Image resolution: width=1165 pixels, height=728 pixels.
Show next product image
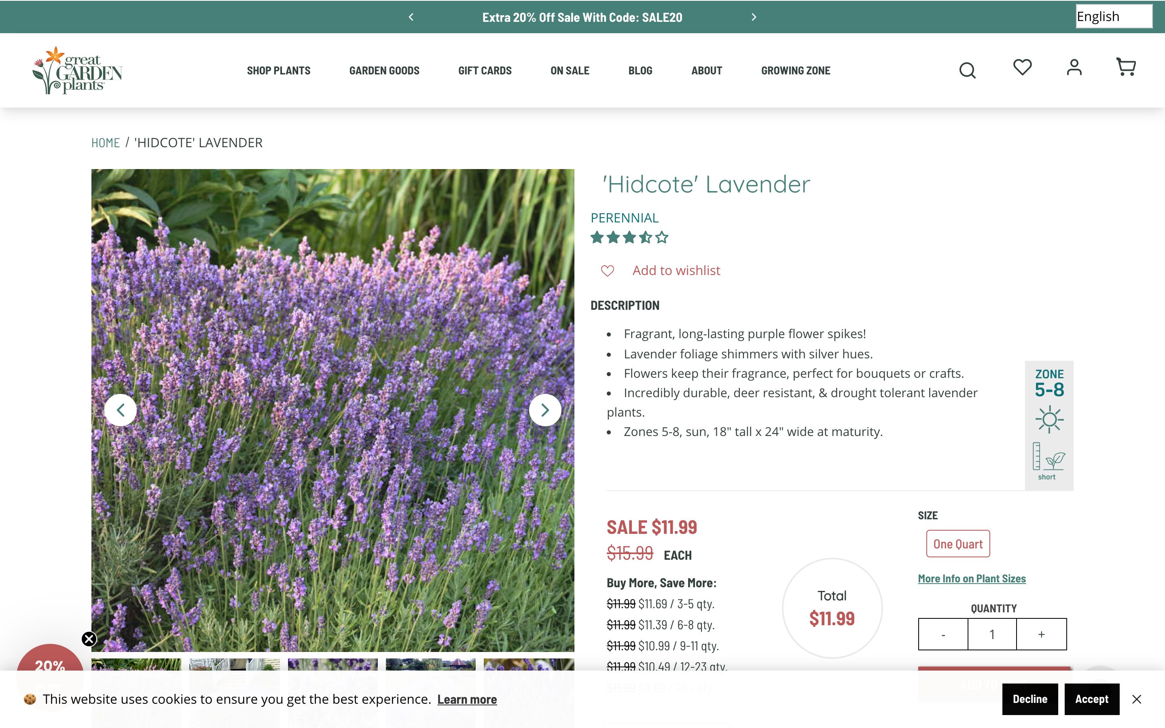(x=544, y=410)
